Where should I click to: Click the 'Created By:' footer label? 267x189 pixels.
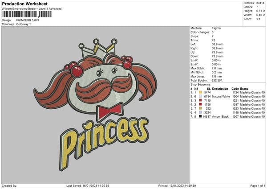coord(9,185)
